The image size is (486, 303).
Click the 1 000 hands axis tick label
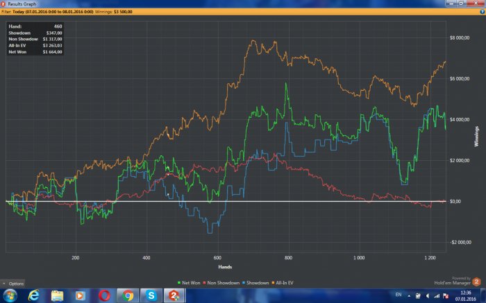coord(359,257)
